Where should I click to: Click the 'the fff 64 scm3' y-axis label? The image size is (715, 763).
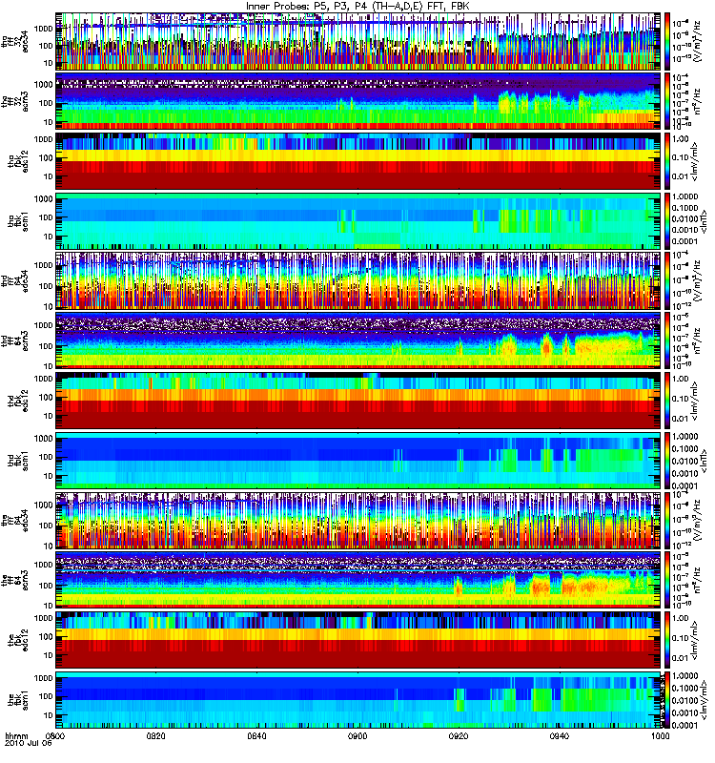pyautogui.click(x=14, y=580)
